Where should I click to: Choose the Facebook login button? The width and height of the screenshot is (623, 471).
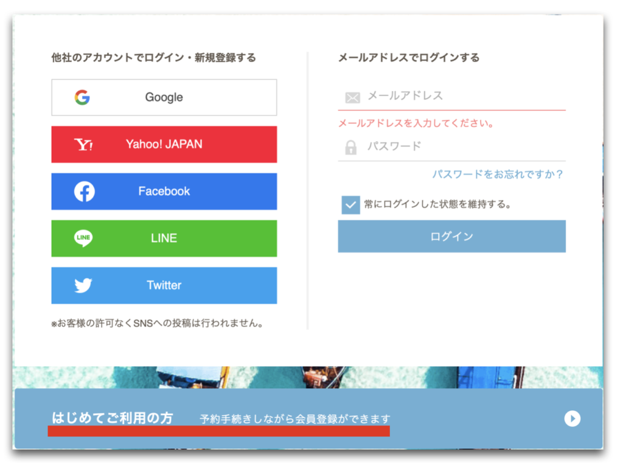(164, 191)
